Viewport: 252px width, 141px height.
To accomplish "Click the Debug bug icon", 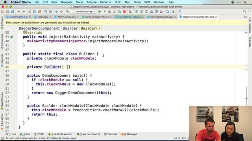I will (109, 11).
